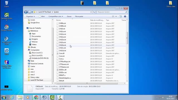178x100 pixels.
Task: Click the Nova pasta button
Action: tap(79, 16)
